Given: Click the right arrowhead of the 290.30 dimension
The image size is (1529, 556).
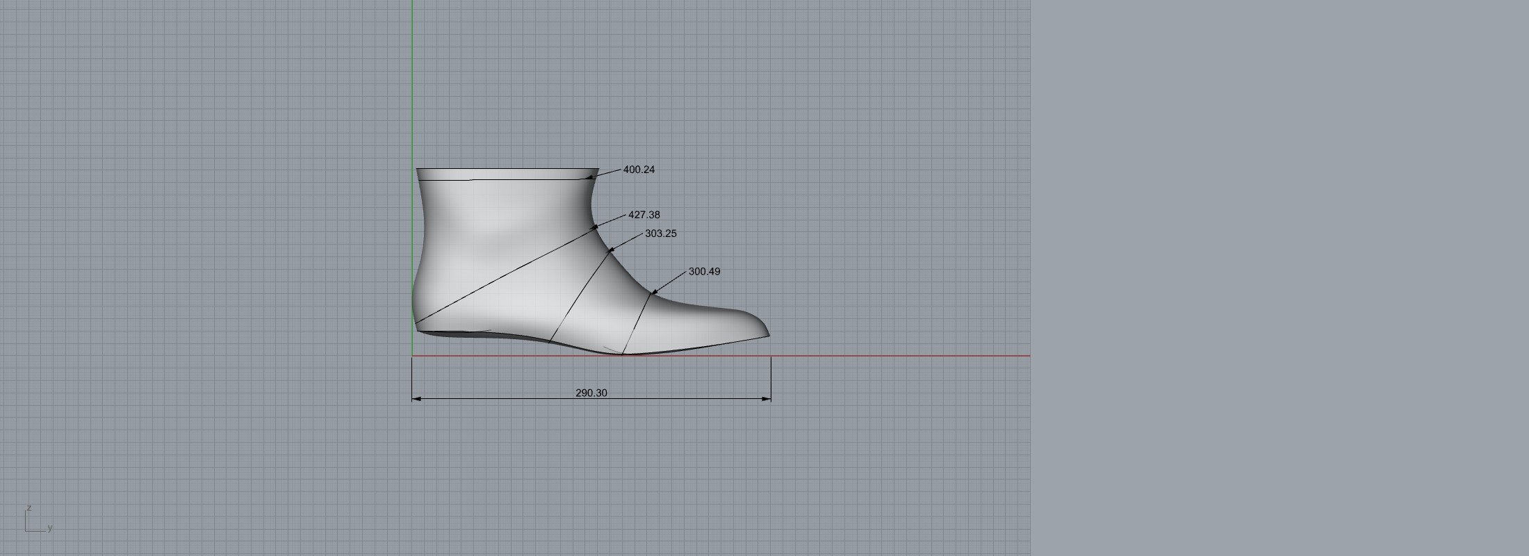Looking at the screenshot, I should [767, 399].
